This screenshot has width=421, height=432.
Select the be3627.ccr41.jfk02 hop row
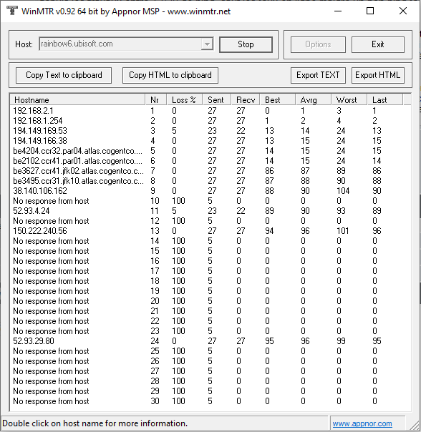210,171
